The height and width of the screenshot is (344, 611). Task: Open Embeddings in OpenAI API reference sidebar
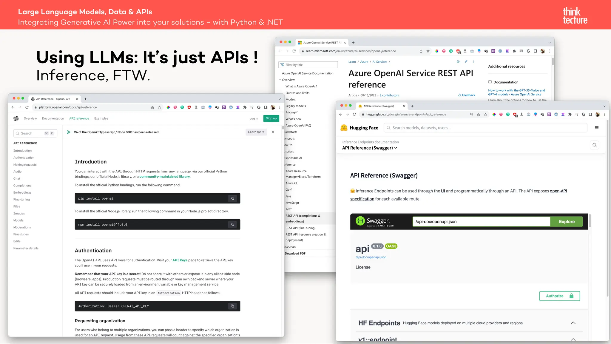coord(22,192)
